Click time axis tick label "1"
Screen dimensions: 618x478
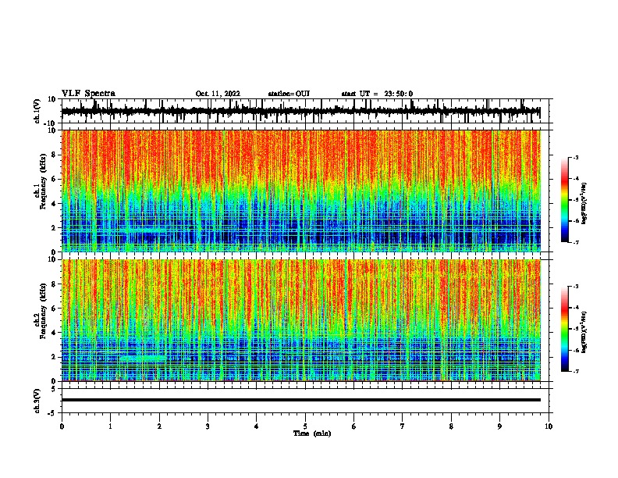(110, 426)
